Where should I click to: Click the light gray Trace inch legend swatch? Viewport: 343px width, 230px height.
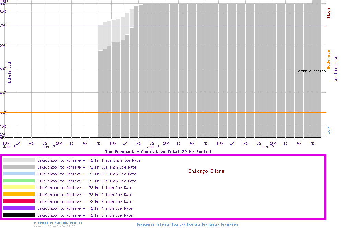[19, 160]
